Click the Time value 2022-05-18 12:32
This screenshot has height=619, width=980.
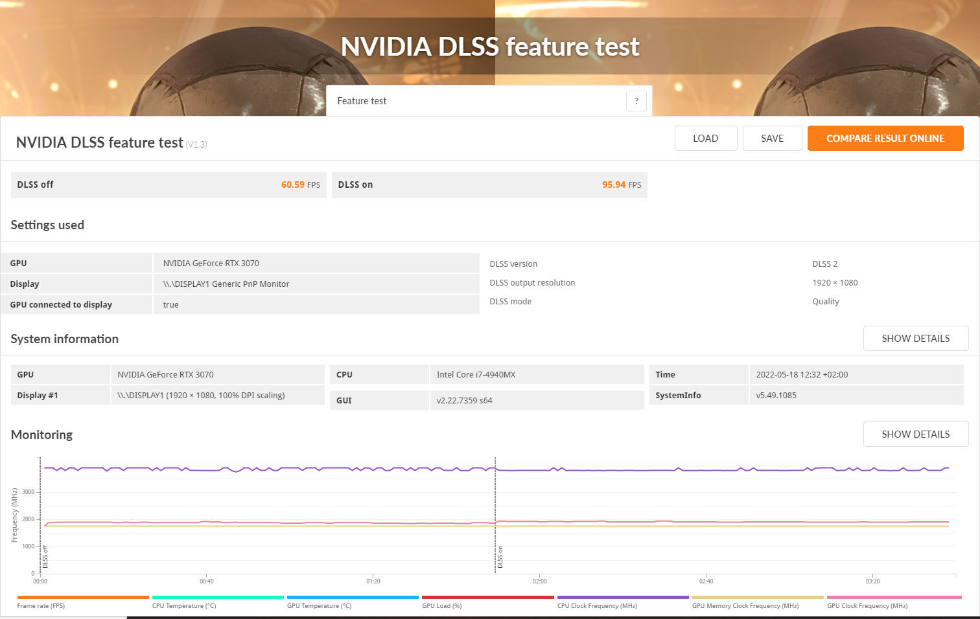tap(802, 375)
